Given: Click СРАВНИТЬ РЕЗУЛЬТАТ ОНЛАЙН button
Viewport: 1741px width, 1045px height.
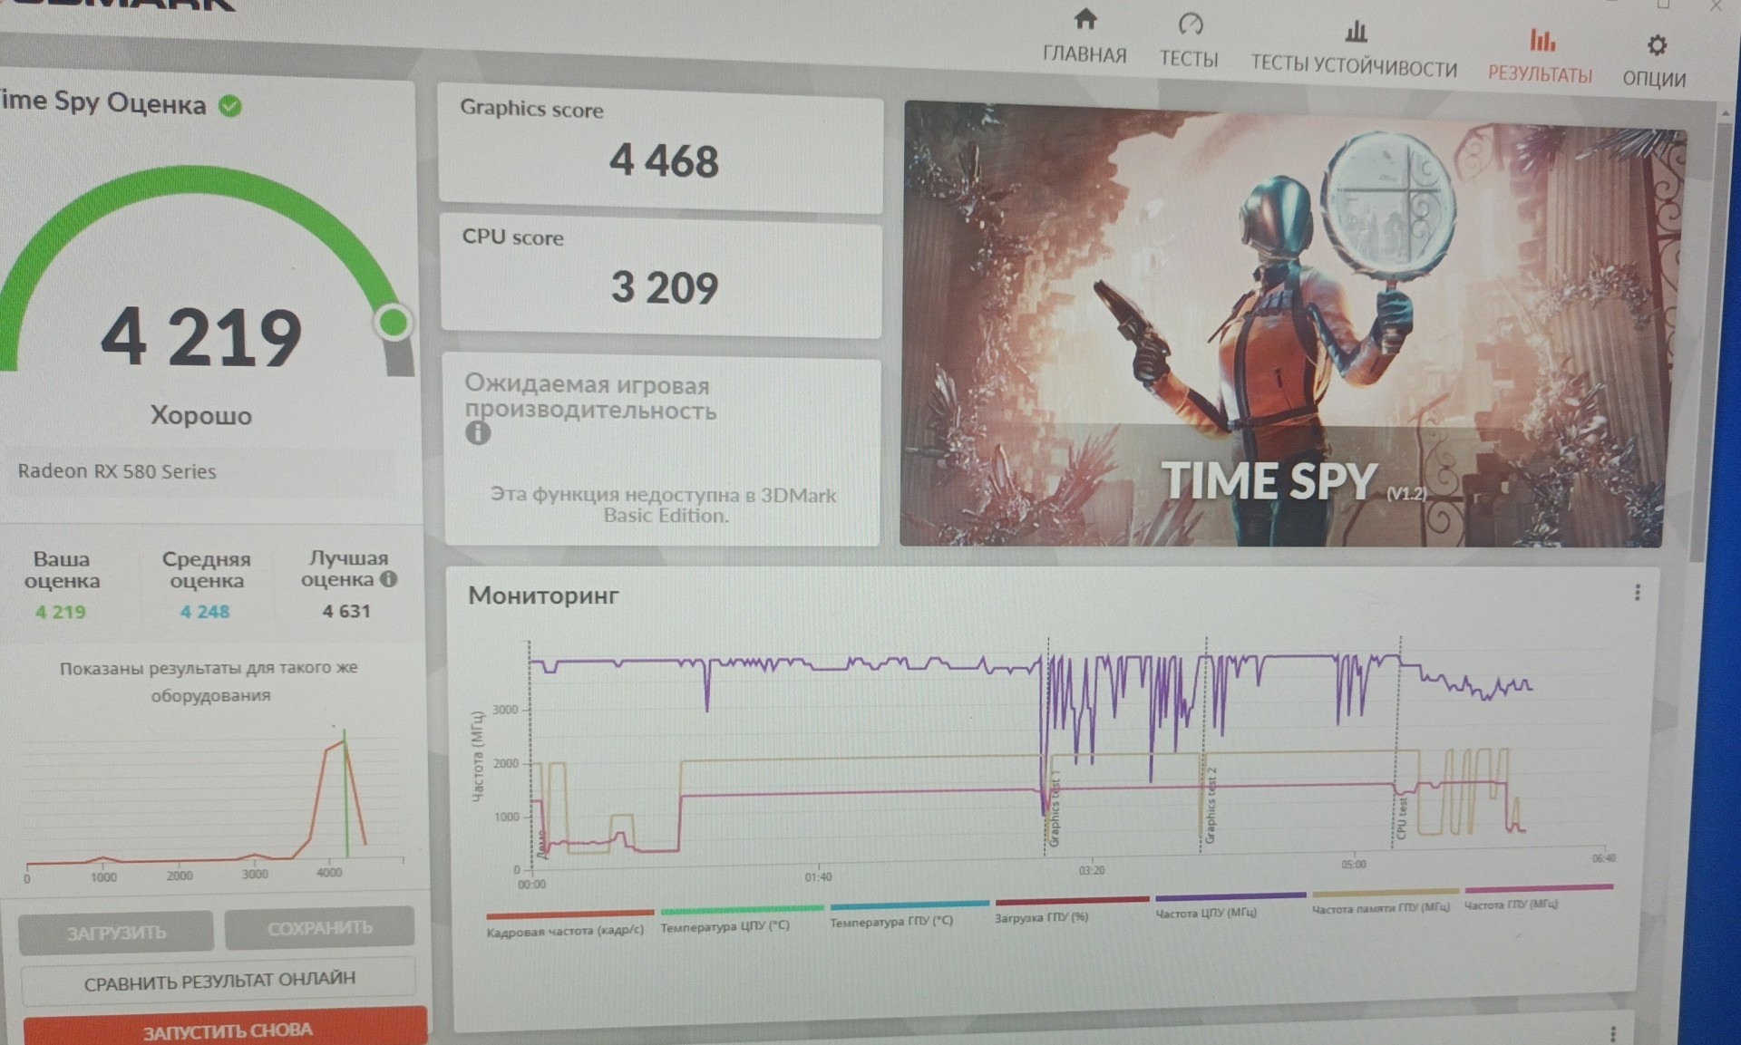Looking at the screenshot, I should [219, 982].
